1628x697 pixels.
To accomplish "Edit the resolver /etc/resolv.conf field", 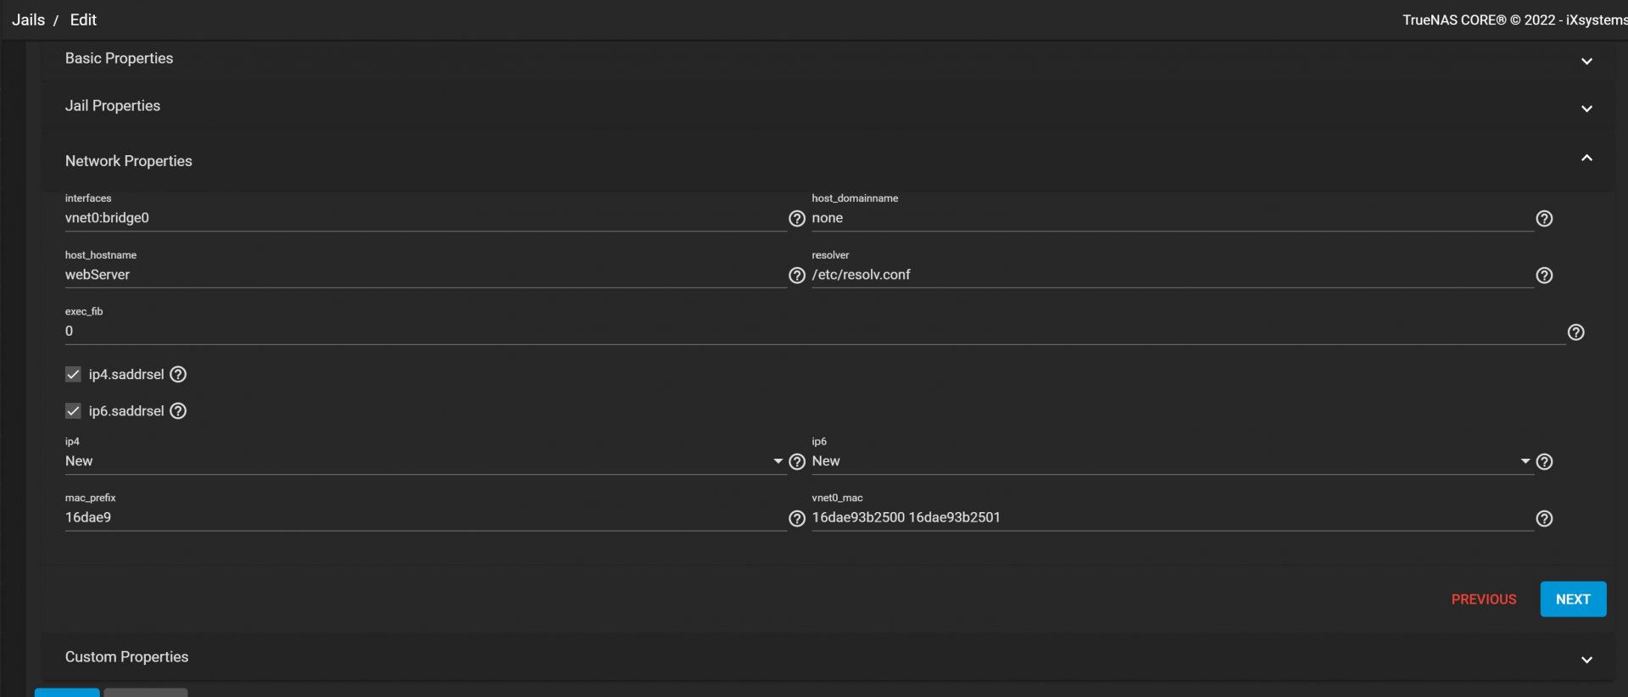I will pyautogui.click(x=1173, y=275).
